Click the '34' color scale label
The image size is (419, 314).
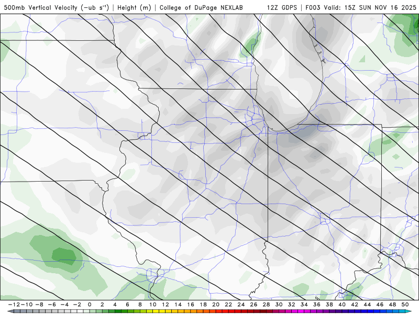pyautogui.click(x=304, y=305)
